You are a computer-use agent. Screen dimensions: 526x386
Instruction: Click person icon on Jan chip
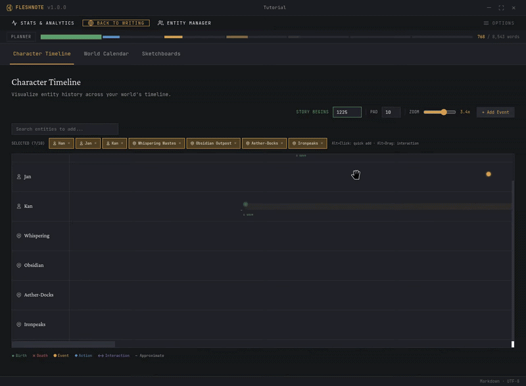pos(81,143)
